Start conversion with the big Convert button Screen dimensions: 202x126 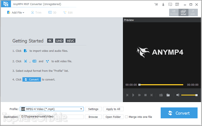[179, 113]
